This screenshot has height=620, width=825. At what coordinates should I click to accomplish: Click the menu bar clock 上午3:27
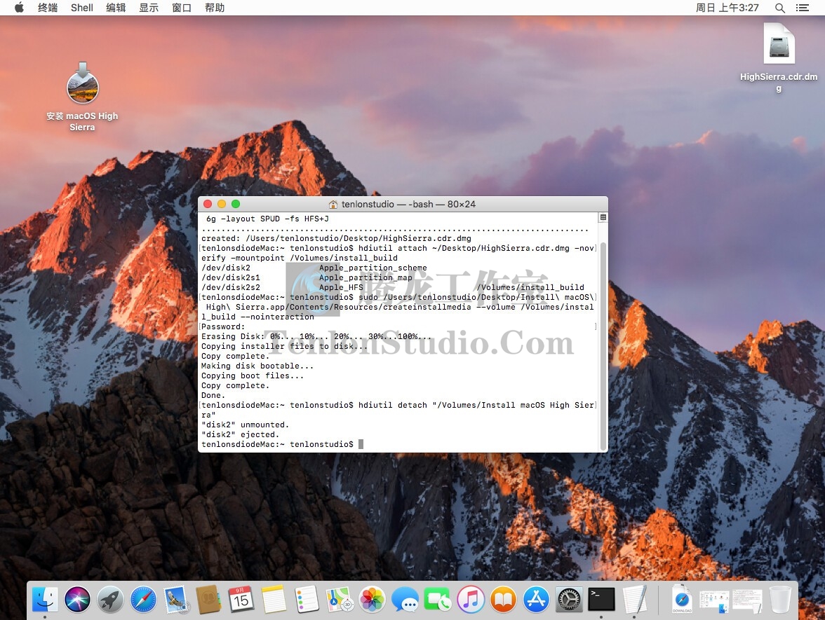coord(727,8)
